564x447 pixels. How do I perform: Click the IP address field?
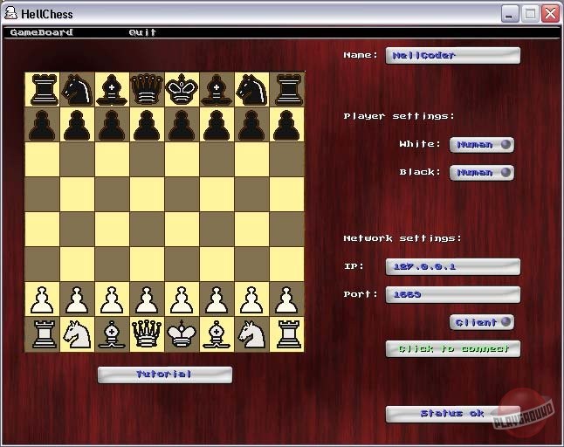tap(452, 266)
